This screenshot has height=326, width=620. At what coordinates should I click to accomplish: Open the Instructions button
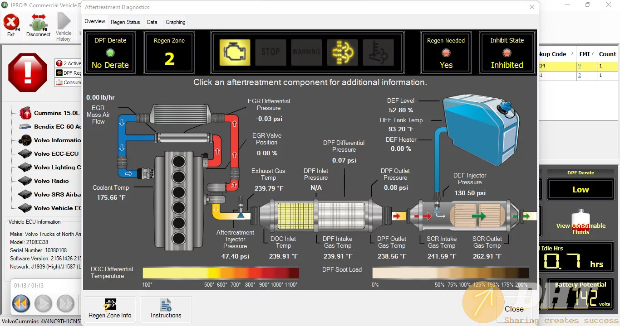166,309
